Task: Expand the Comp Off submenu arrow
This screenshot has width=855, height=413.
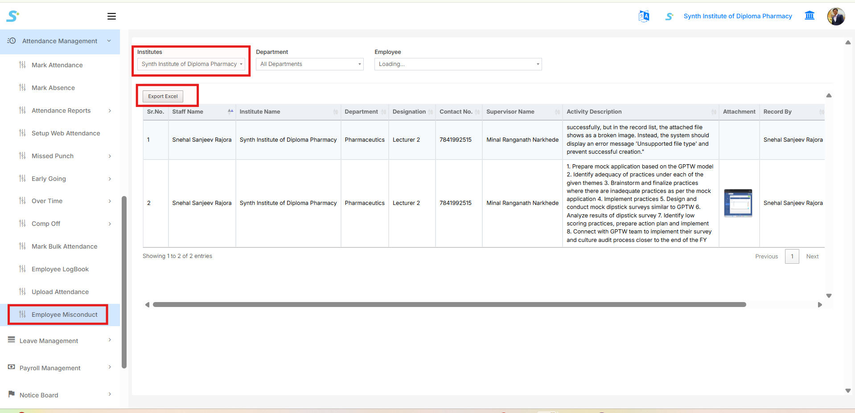Action: pyautogui.click(x=110, y=224)
